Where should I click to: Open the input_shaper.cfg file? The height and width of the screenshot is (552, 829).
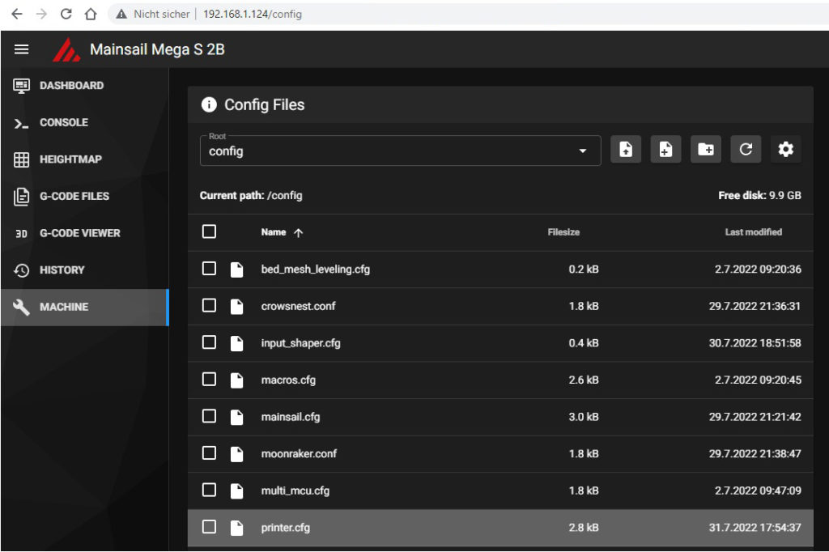300,343
